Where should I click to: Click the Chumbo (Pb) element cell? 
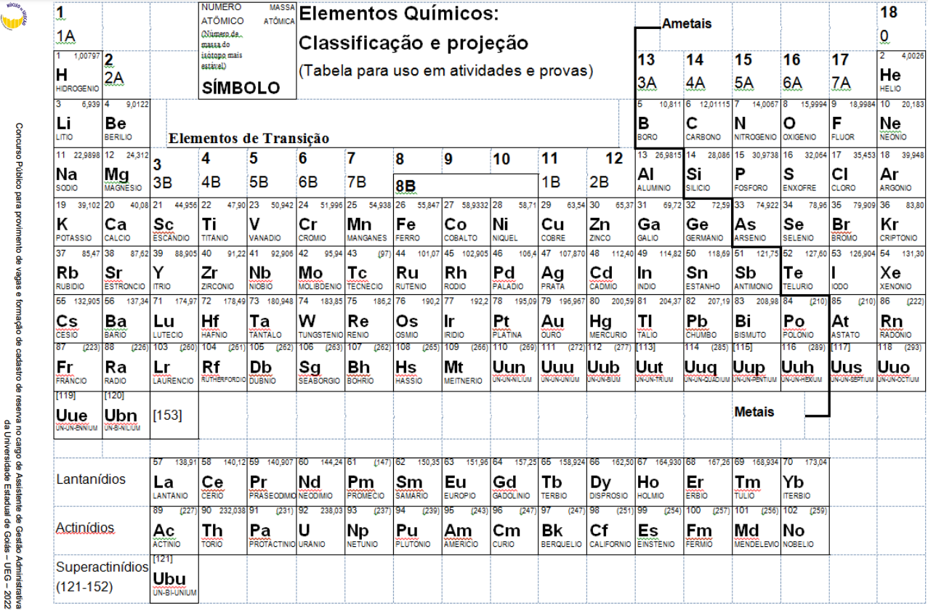tap(708, 318)
